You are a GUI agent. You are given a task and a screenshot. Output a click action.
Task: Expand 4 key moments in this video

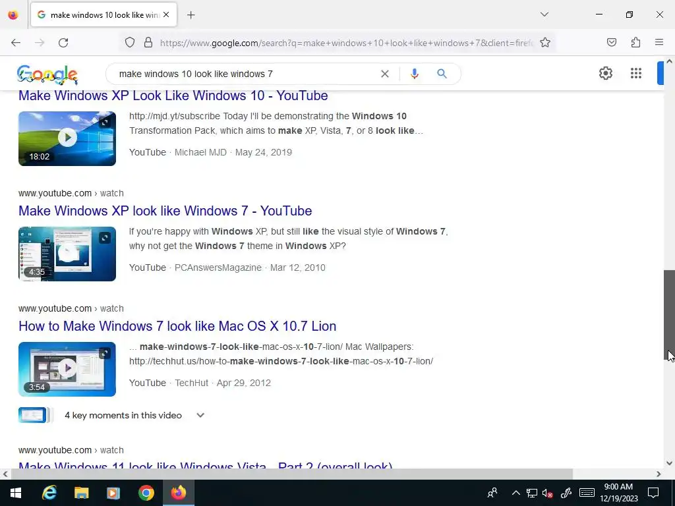pos(134,415)
